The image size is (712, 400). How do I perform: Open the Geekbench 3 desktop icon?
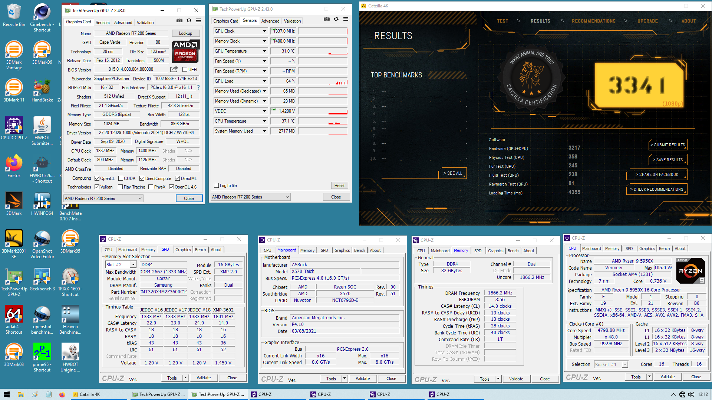click(x=42, y=279)
